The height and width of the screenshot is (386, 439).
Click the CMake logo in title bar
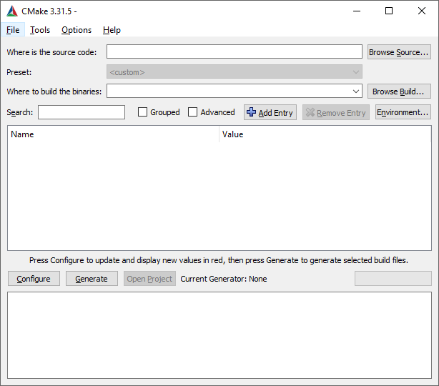[11, 11]
